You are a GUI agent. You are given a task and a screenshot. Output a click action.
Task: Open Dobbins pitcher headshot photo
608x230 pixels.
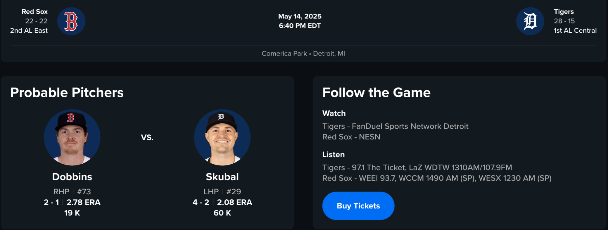coord(72,137)
